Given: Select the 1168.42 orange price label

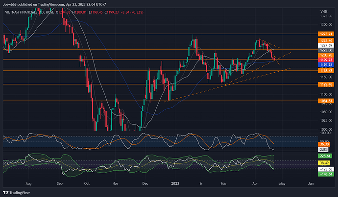Looking at the screenshot, I should 326,71.
